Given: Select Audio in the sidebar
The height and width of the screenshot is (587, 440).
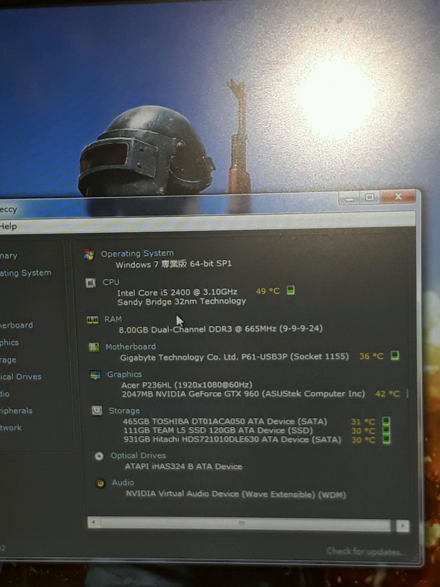Looking at the screenshot, I should (x=5, y=393).
